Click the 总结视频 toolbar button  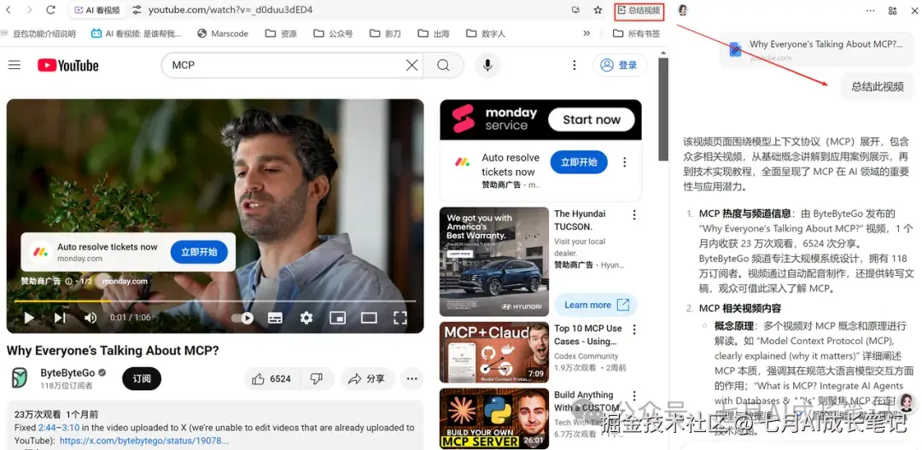639,10
